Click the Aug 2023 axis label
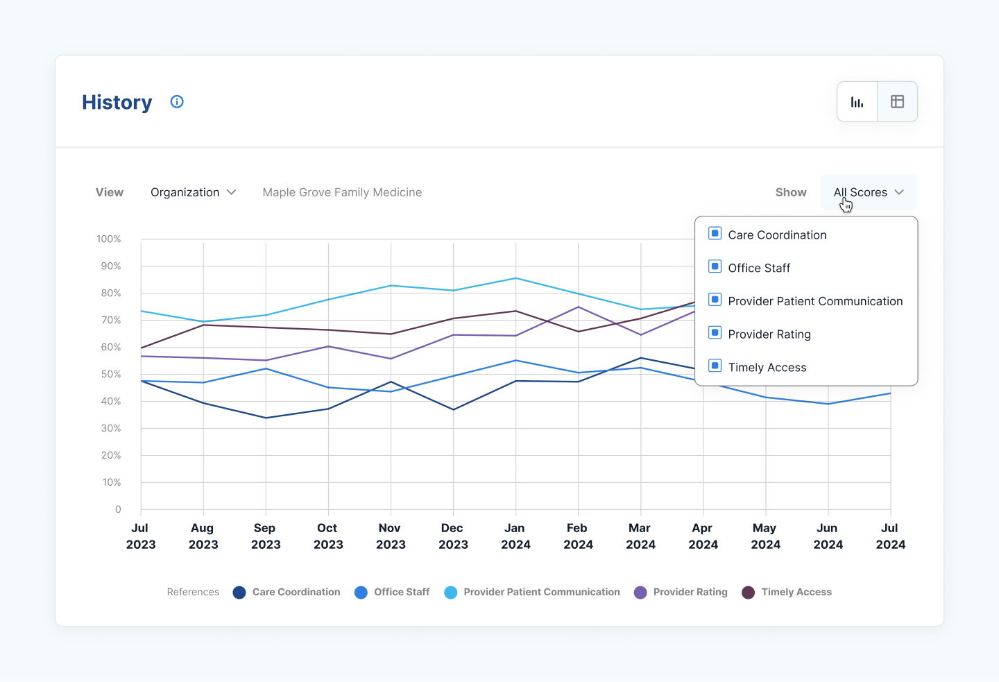The height and width of the screenshot is (682, 999). coord(203,536)
